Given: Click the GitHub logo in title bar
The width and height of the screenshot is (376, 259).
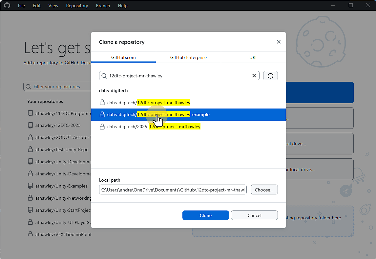Looking at the screenshot, I should click(7, 6).
